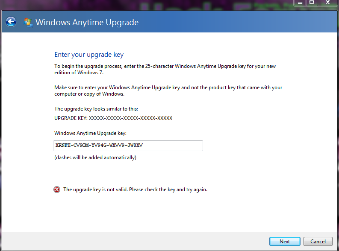Viewport: 339px width, 251px height.
Task: Click the 'To begin the upgrade process' paragraph
Action: pos(165,69)
